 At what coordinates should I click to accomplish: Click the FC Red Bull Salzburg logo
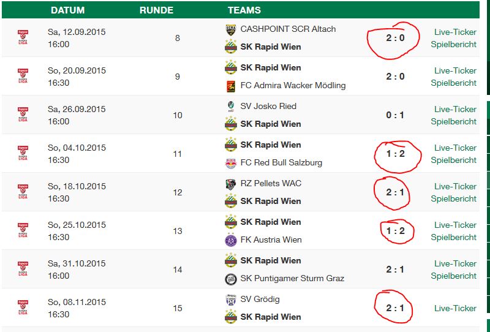tap(231, 163)
